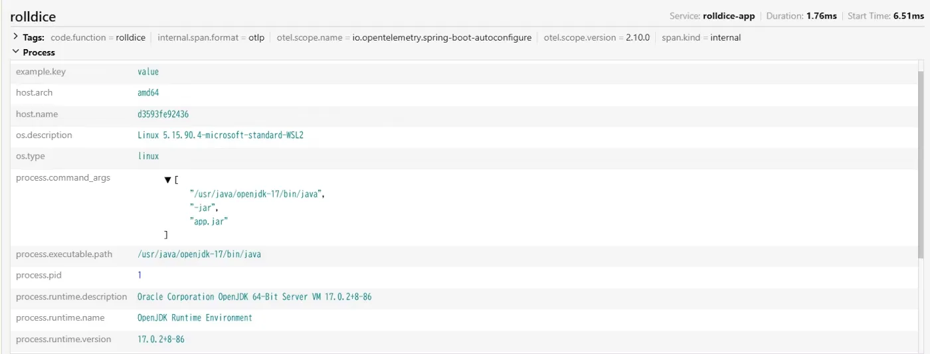Select the os.description key

click(44, 135)
